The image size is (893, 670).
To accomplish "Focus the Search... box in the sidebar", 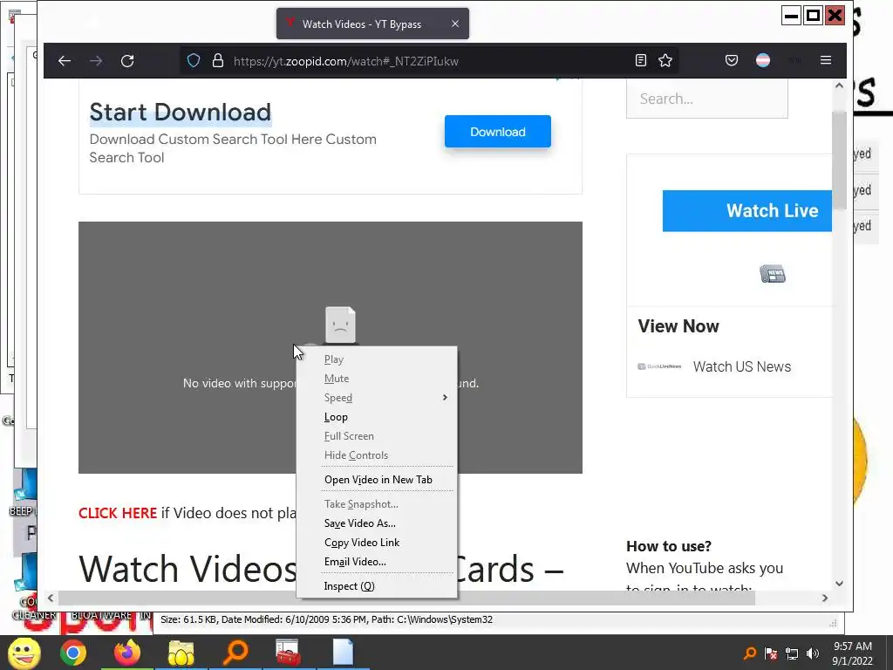I will click(706, 99).
